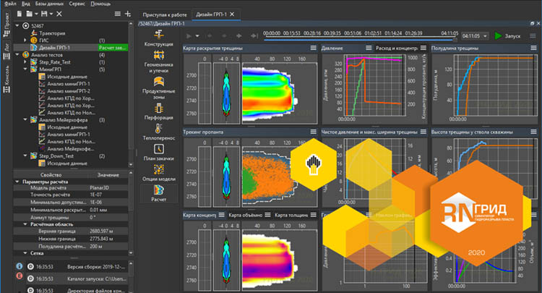Open the Перфорация settings icon

[x=158, y=109]
